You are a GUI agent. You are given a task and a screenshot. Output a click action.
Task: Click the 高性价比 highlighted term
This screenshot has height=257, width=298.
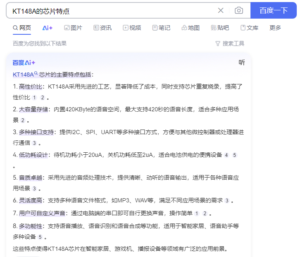coord(31,87)
